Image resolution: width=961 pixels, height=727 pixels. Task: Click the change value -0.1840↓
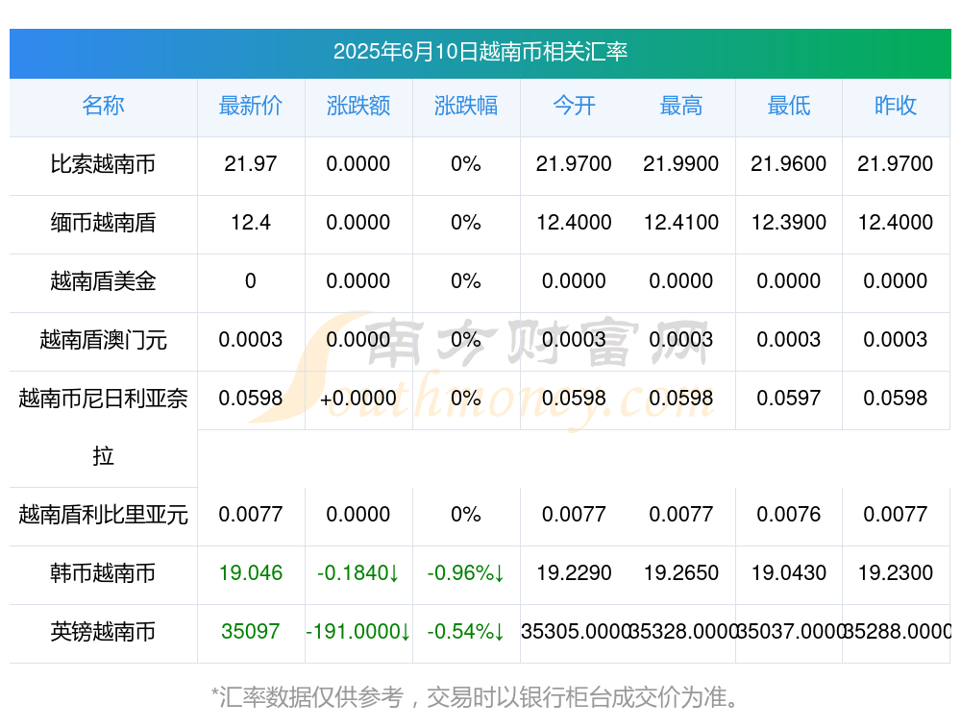tap(357, 573)
